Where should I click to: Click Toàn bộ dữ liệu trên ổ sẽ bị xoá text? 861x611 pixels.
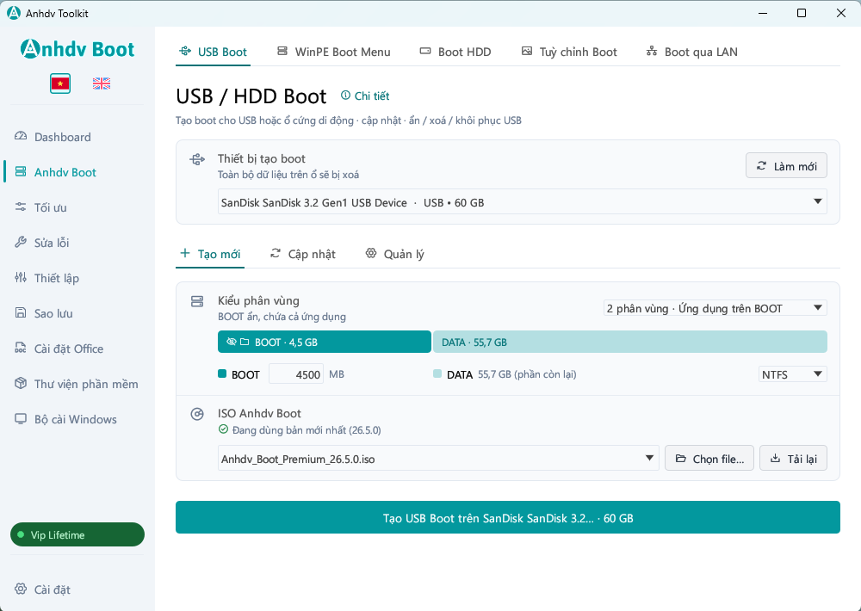[x=288, y=175]
